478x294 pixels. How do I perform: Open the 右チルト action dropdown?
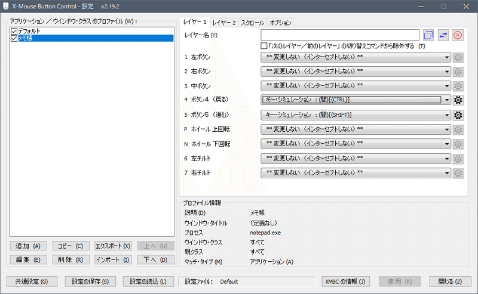pyautogui.click(x=356, y=173)
